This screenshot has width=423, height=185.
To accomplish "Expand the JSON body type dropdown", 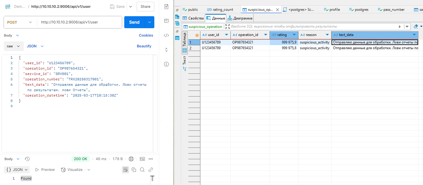I will coord(35,46).
